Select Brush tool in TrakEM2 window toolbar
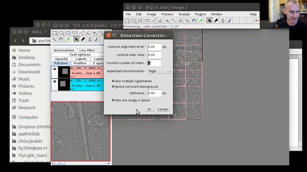Viewport: 307px width, 172px height. [x=96, y=39]
